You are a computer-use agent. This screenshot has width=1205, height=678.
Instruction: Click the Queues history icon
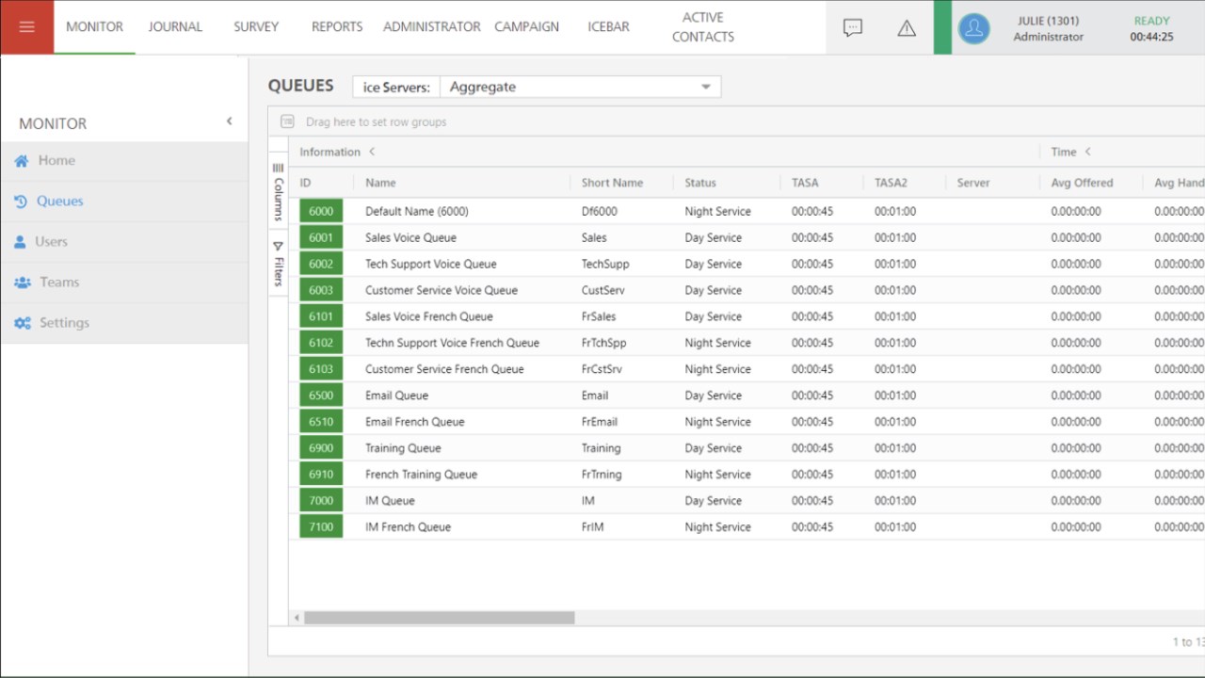pyautogui.click(x=21, y=202)
